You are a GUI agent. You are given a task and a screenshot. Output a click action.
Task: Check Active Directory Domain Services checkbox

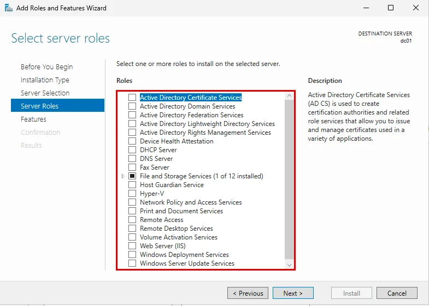coord(132,106)
